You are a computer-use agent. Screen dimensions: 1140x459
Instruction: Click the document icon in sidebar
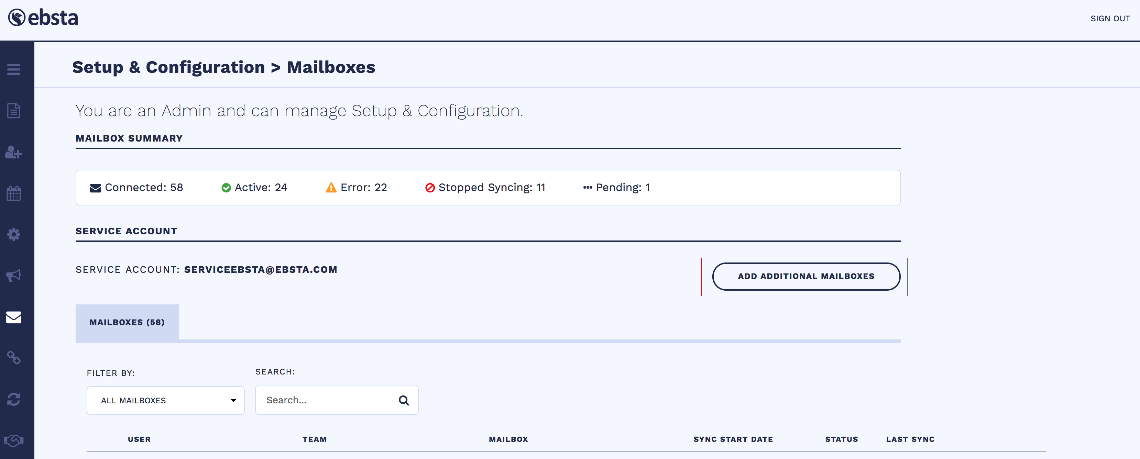coord(14,111)
